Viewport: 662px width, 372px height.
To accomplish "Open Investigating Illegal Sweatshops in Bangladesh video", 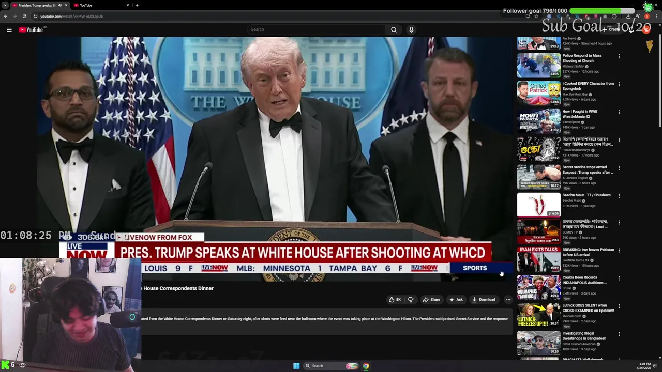I will coord(584,336).
